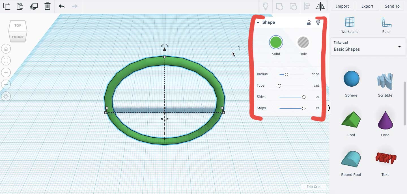This screenshot has width=407, height=194.
Task: Open the Send To menu
Action: tap(392, 6)
